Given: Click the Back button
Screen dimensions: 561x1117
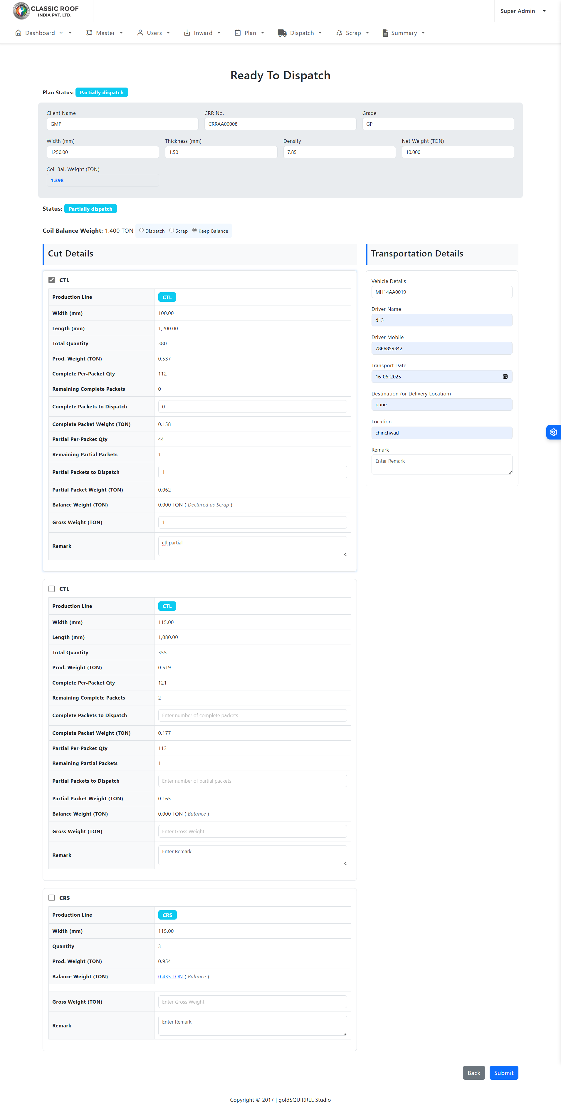Looking at the screenshot, I should [x=473, y=1073].
